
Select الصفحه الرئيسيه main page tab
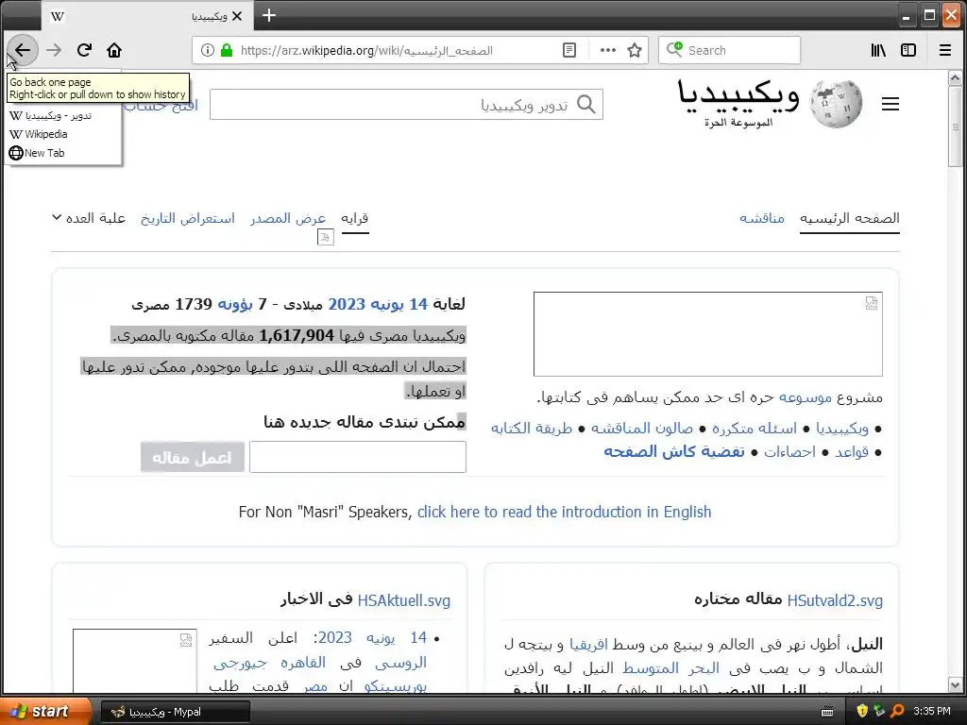[x=849, y=218]
